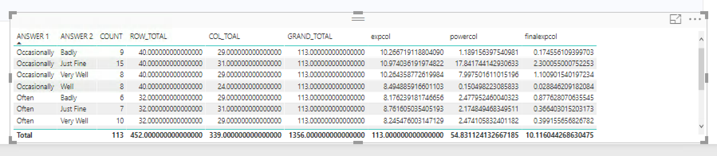Select the Very Well cell in the Occasionally row
Viewport: 717px width, 156px height.
point(74,75)
